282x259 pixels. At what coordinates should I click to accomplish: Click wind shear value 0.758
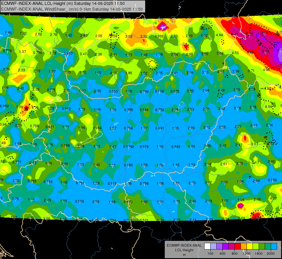128,128
